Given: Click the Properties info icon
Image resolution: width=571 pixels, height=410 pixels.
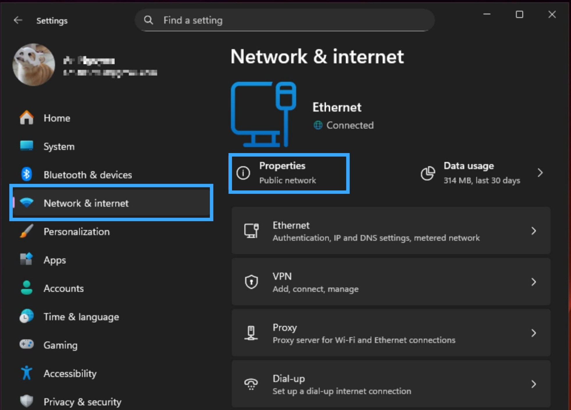Looking at the screenshot, I should [x=243, y=173].
